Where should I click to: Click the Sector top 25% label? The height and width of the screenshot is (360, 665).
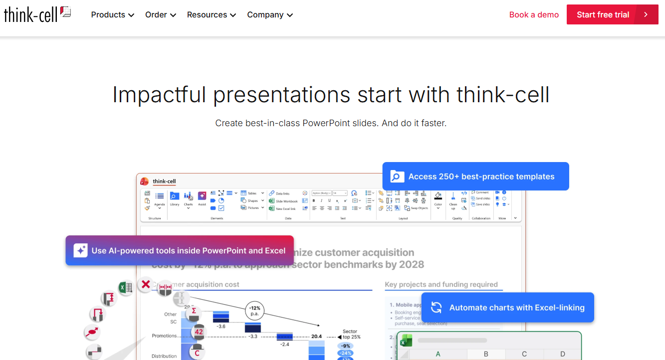[x=351, y=334]
